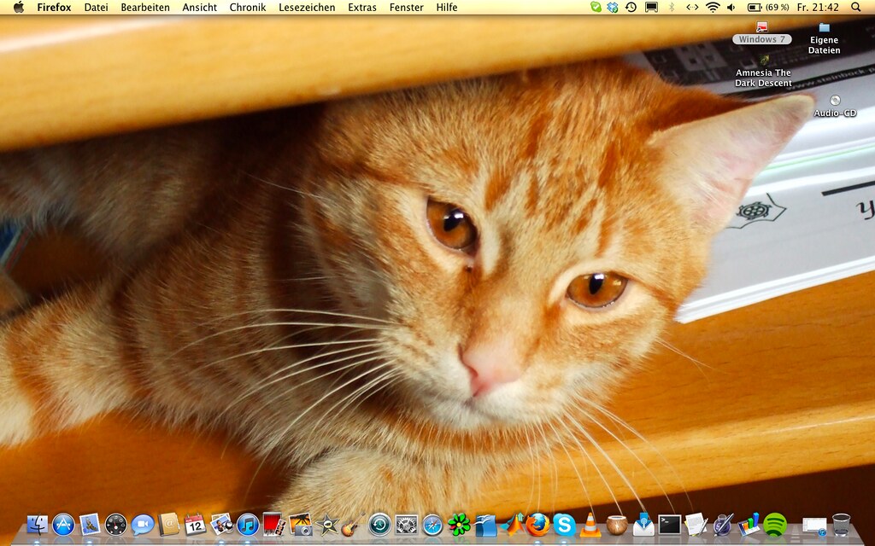Viewport: 875px width, 546px height.
Task: Click the minimized window thumbnail in the Dock
Action: (x=813, y=526)
